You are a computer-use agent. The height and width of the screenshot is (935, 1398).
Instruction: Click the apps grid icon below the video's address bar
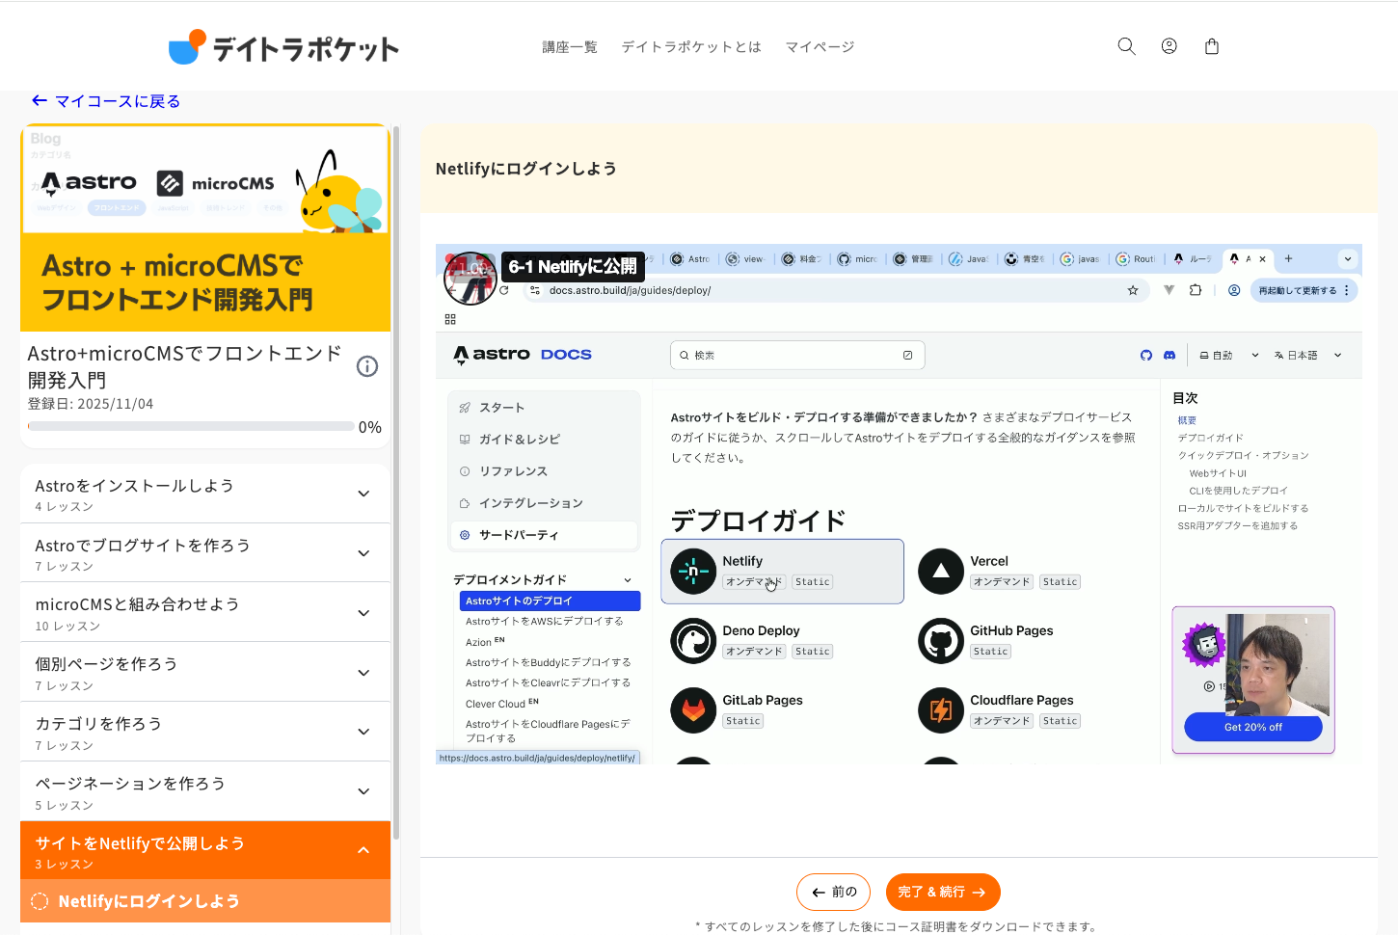(450, 319)
